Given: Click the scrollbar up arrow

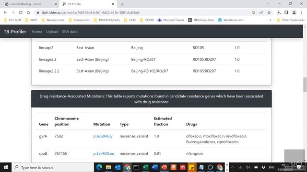Looking at the screenshot, I should (x=305, y=27).
